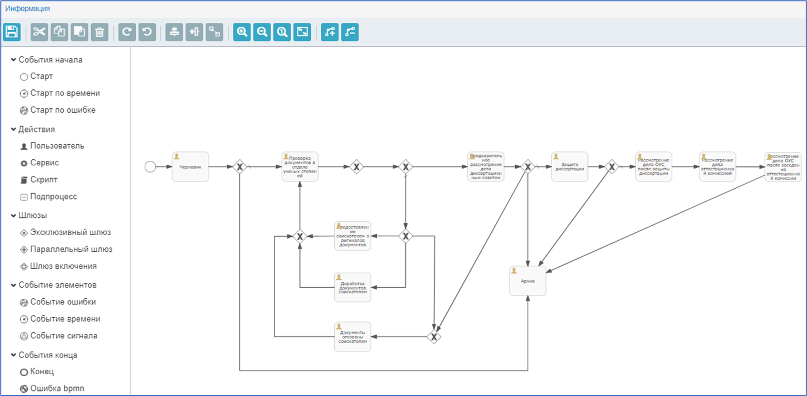
Task: Select the Черновик task node
Action: (190, 166)
